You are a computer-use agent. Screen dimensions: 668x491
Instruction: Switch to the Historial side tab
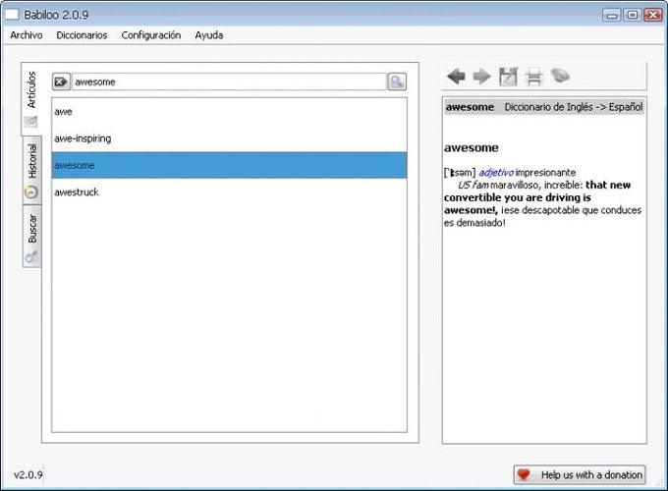click(31, 170)
